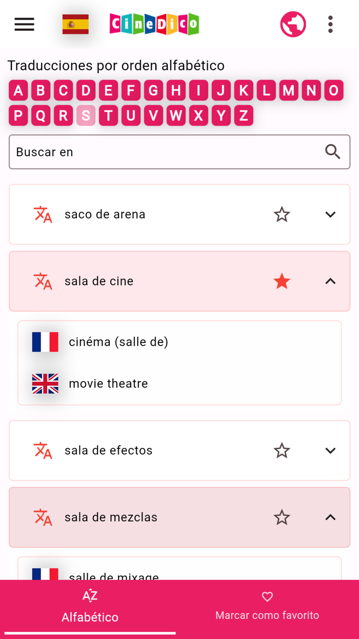Click the Spanish flag to change source language

click(x=75, y=24)
